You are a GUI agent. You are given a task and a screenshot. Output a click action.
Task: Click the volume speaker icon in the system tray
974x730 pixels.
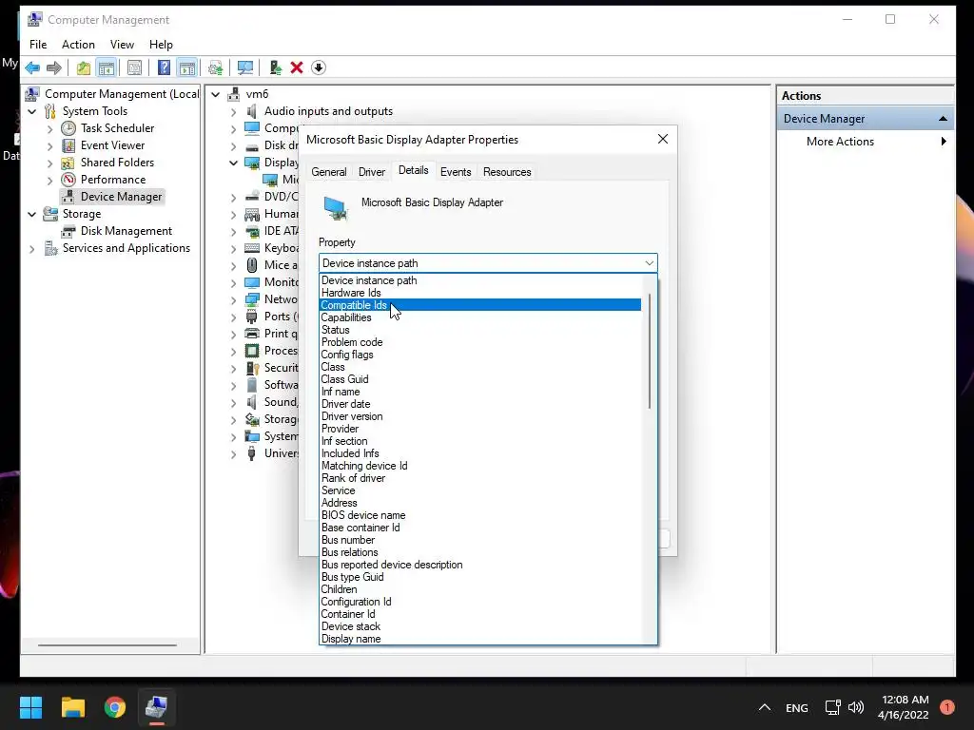856,707
